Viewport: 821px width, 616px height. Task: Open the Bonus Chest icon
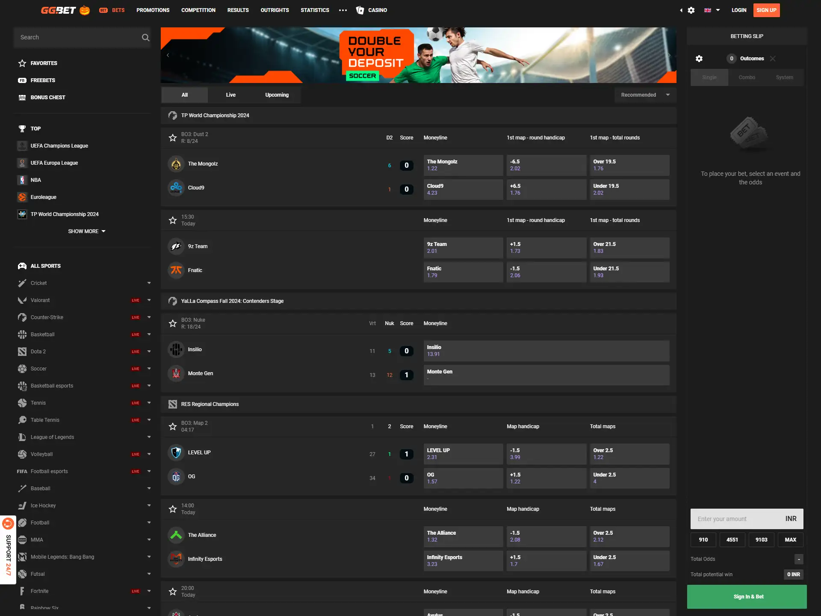[x=22, y=98]
